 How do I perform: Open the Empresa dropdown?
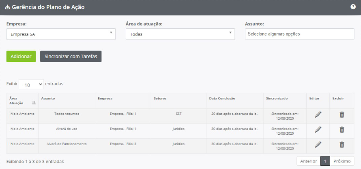tap(61, 34)
